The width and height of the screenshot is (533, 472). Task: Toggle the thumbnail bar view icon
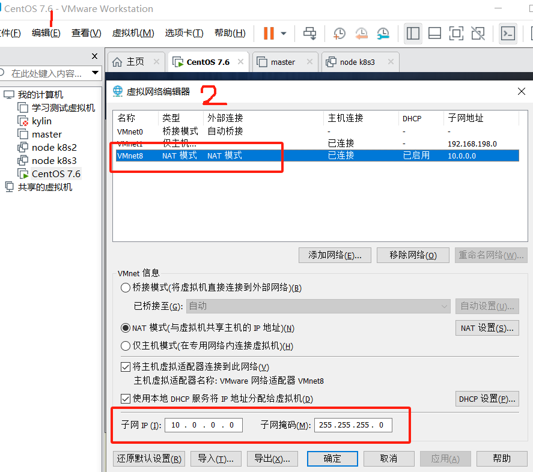point(435,33)
